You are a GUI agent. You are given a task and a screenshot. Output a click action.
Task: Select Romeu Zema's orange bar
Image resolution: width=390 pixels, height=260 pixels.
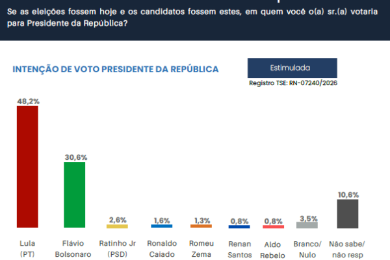point(201,226)
